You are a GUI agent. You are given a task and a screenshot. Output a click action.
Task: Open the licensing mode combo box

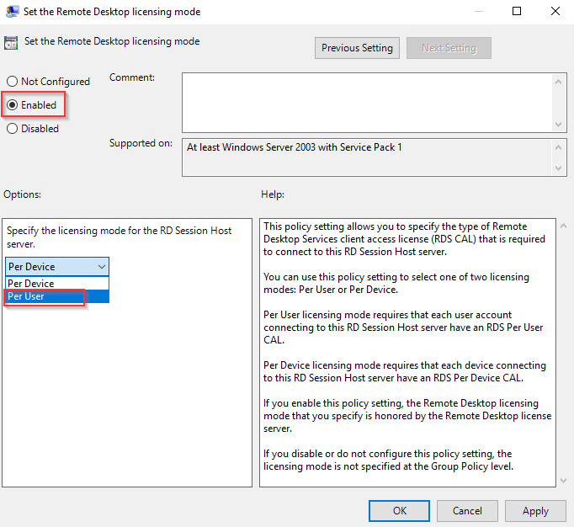pos(57,266)
